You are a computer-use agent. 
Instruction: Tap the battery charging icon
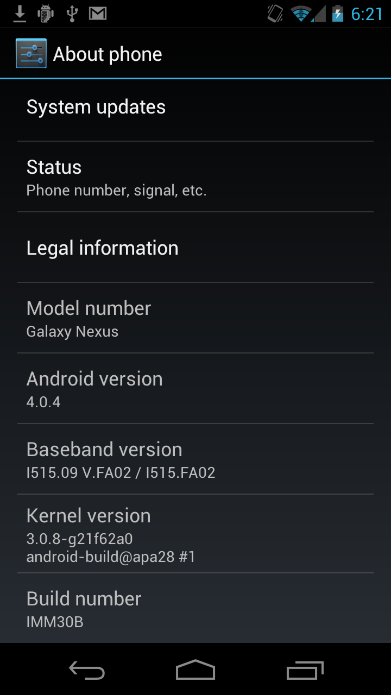[338, 14]
